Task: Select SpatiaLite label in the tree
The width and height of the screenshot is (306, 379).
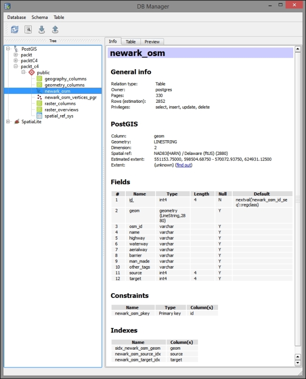Action: (x=31, y=122)
